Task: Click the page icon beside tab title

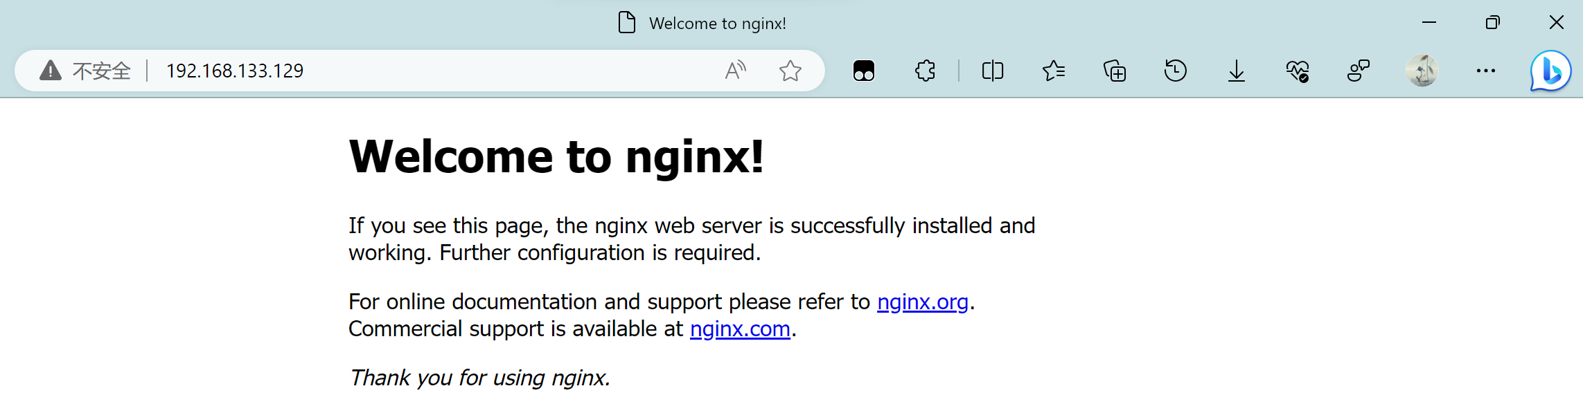Action: [627, 23]
